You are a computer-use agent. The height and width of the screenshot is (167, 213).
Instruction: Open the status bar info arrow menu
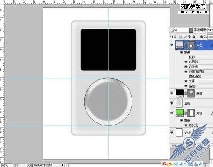(x=63, y=165)
